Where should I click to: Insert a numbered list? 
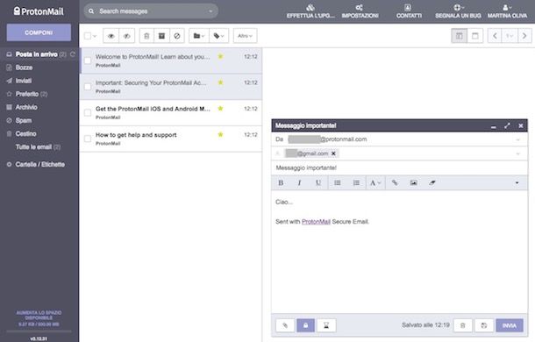[x=356, y=183]
